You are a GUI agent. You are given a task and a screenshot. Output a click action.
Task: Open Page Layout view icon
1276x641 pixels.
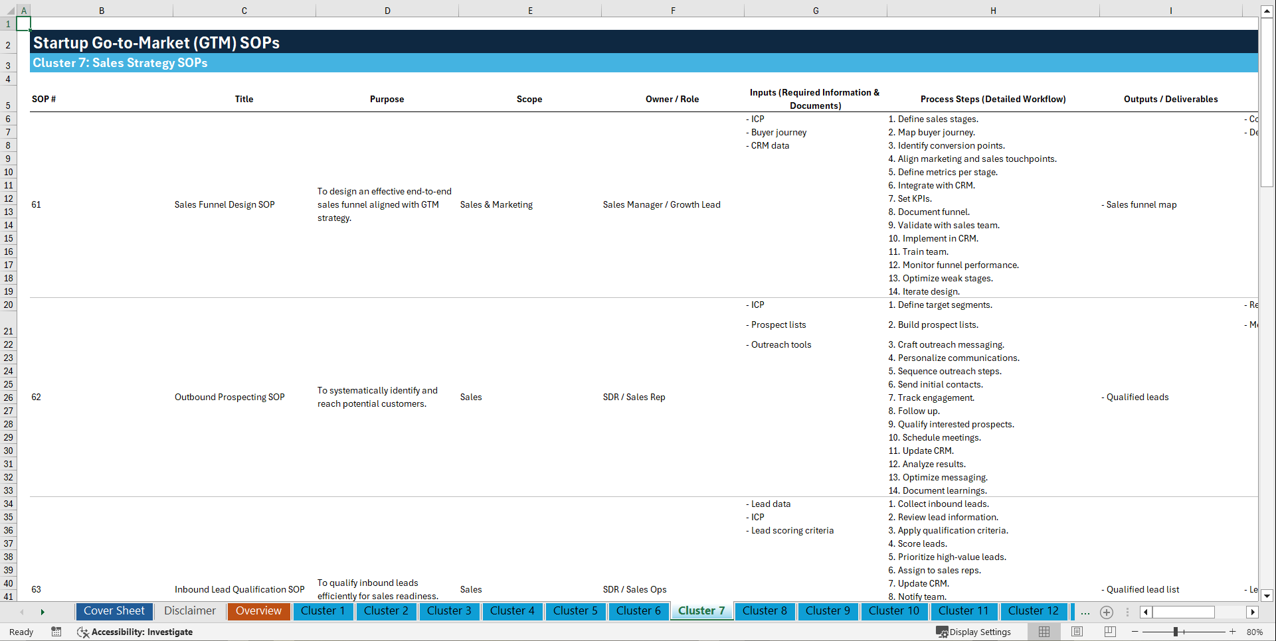1077,632
